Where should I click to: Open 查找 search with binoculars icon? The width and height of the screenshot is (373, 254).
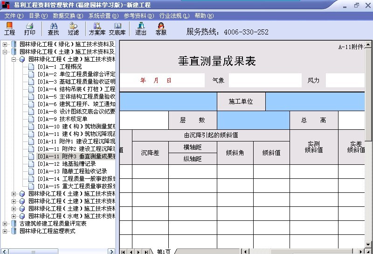(53, 28)
